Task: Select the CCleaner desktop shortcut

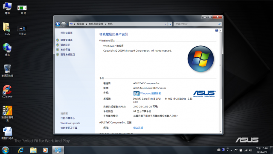Action: [x=7, y=91]
